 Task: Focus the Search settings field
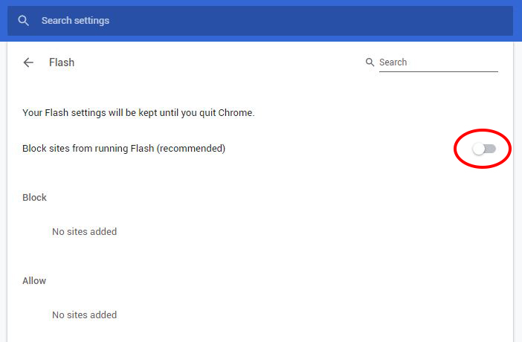(x=260, y=21)
